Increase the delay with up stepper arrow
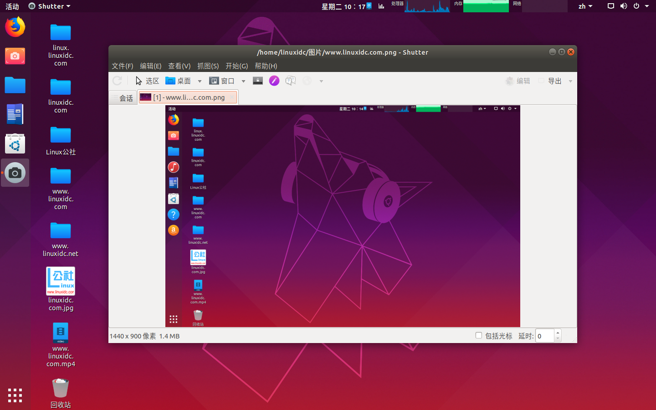 (558, 333)
